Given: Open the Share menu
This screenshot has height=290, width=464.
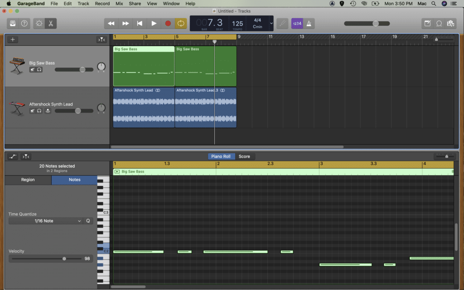Looking at the screenshot, I should [135, 4].
